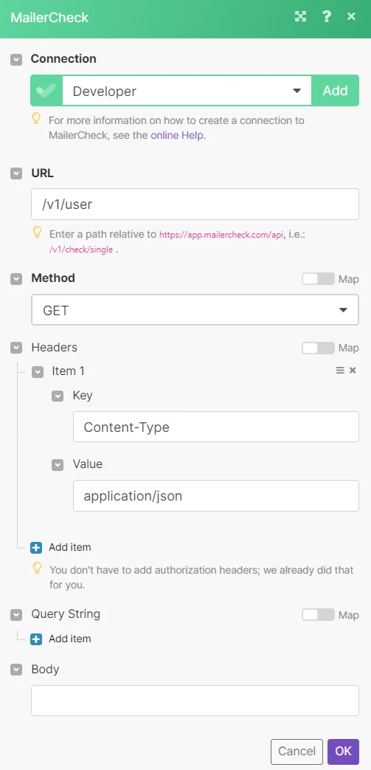Click the reorder handle icon for Item 1
Image resolution: width=371 pixels, height=770 pixels.
[339, 371]
